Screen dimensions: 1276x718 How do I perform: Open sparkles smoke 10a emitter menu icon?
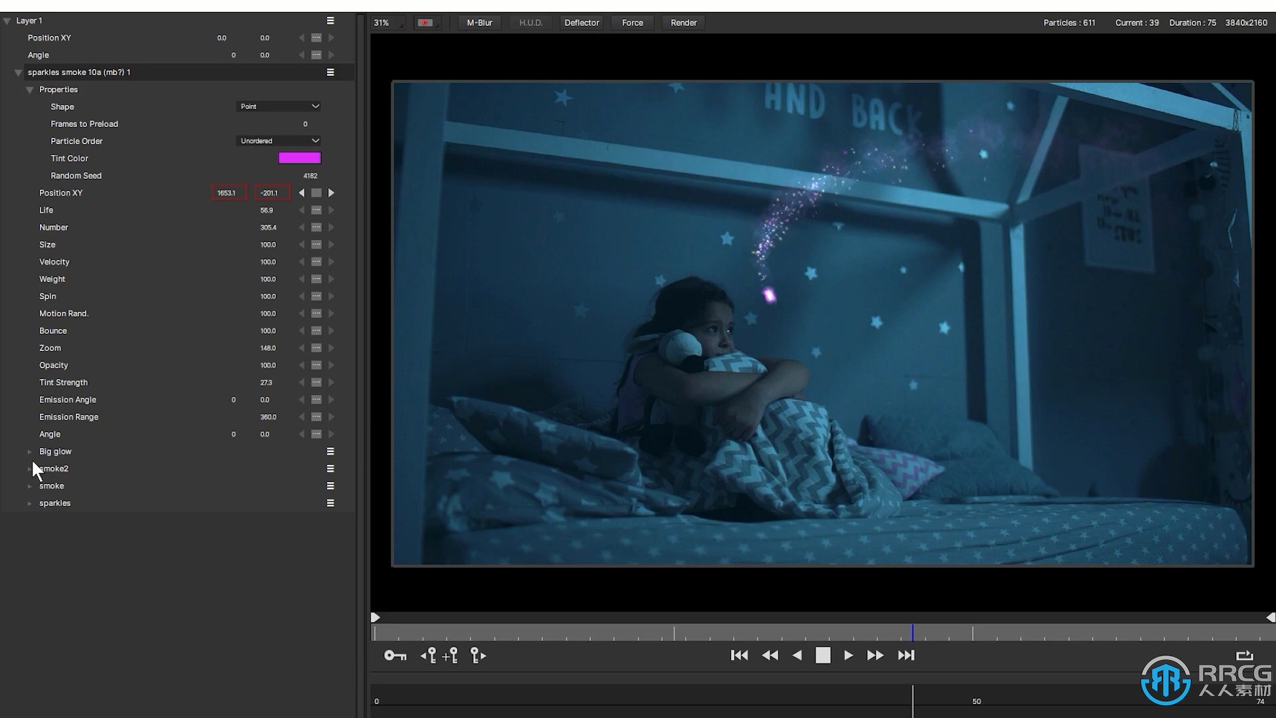(330, 72)
